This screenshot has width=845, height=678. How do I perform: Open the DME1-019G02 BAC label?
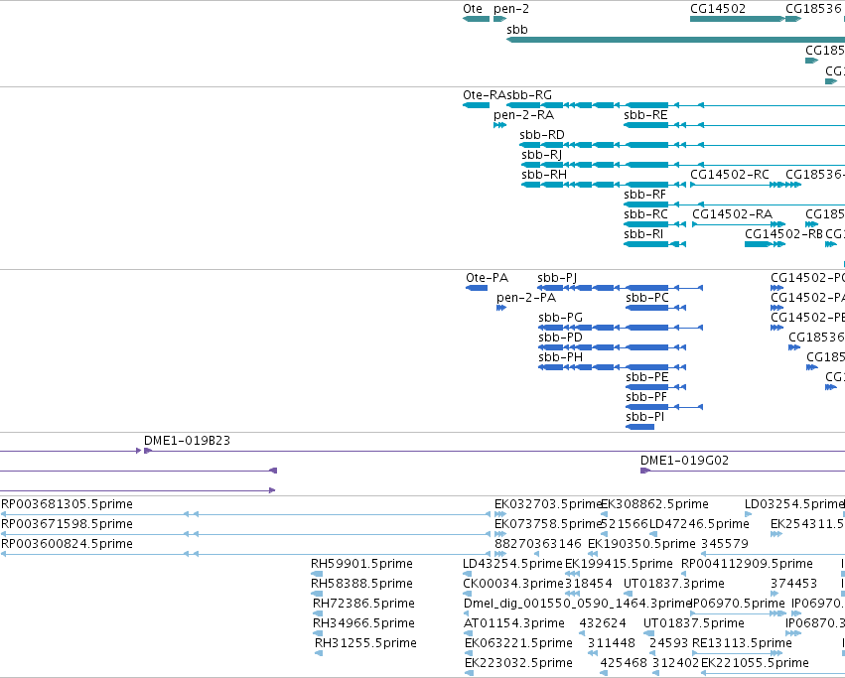(684, 461)
